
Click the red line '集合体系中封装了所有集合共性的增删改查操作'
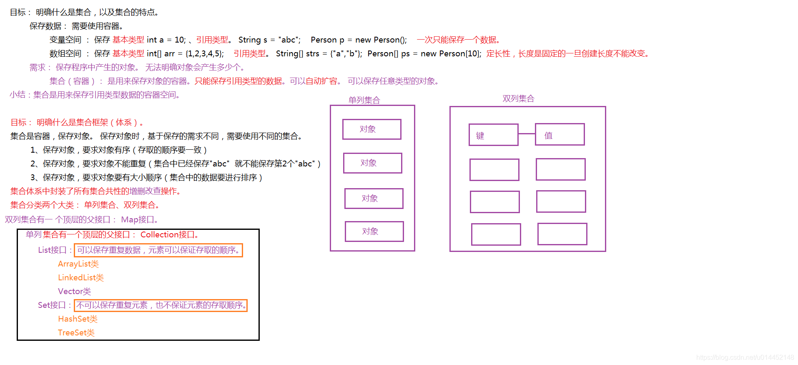96,191
